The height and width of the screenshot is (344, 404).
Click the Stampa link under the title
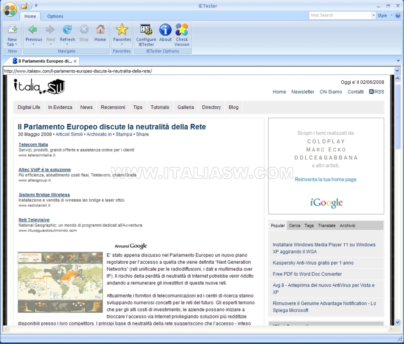[124, 134]
